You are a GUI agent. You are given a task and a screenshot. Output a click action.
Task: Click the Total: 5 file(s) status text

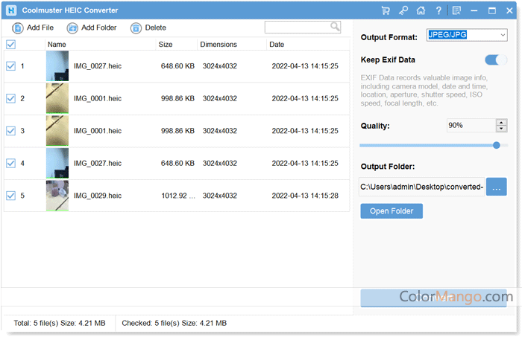coord(60,323)
